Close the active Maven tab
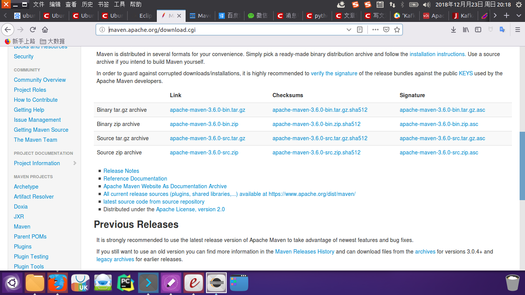This screenshot has height=295, width=525. [180, 16]
